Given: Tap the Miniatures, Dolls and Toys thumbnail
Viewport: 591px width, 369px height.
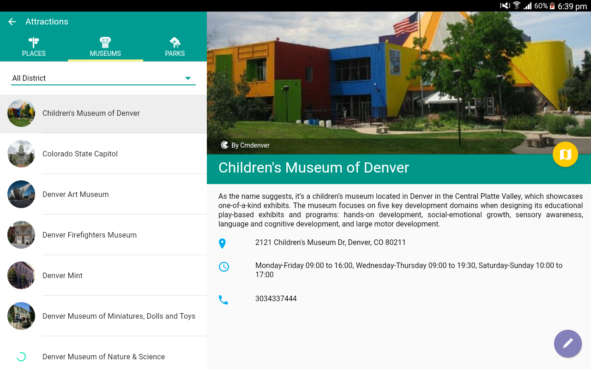Looking at the screenshot, I should [x=21, y=316].
